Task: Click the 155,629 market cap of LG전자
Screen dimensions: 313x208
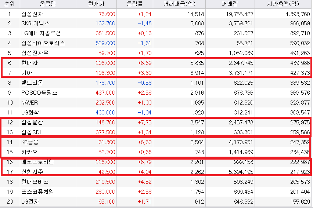Action: pyautogui.click(x=300, y=202)
